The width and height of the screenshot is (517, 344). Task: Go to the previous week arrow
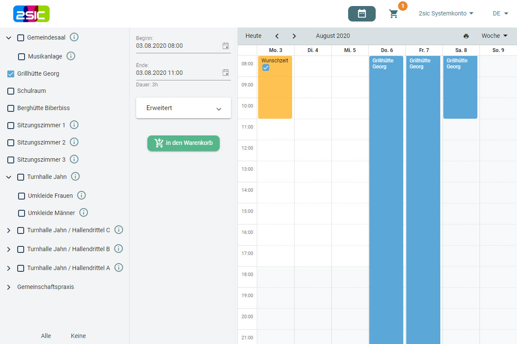pos(277,36)
